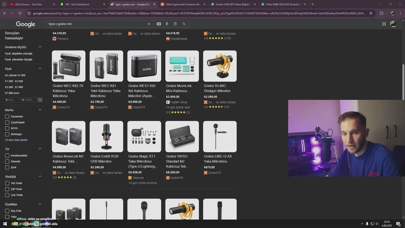
Task: Filter price En yüksek ₺1.500
Action: pos(15,75)
